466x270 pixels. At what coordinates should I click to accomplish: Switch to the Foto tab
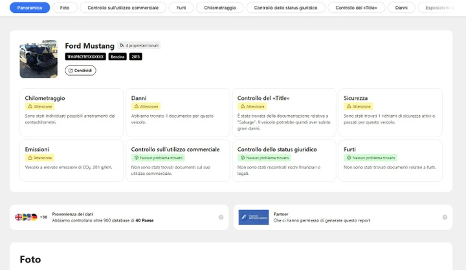65,8
